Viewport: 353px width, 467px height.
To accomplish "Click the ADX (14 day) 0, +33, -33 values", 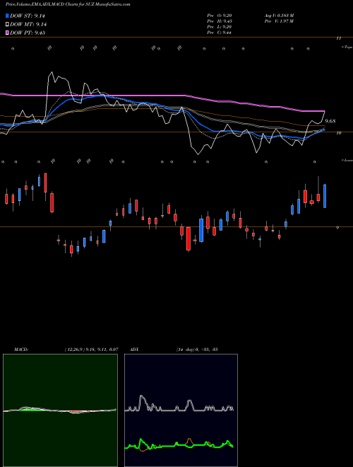I will tap(197, 350).
